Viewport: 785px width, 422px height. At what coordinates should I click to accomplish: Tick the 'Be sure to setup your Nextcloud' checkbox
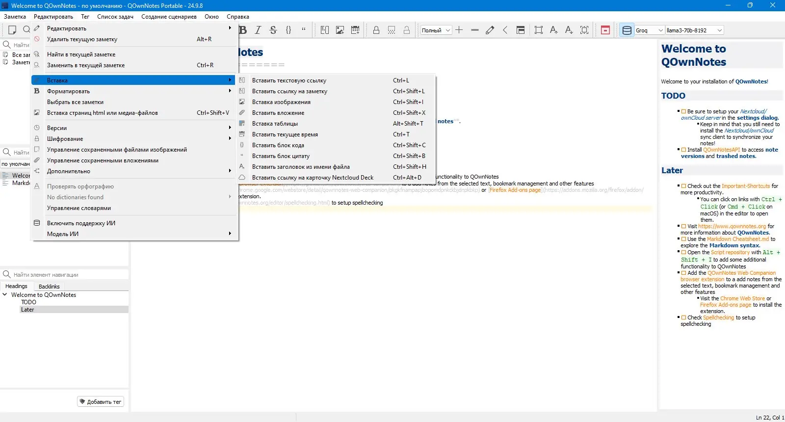pyautogui.click(x=684, y=112)
